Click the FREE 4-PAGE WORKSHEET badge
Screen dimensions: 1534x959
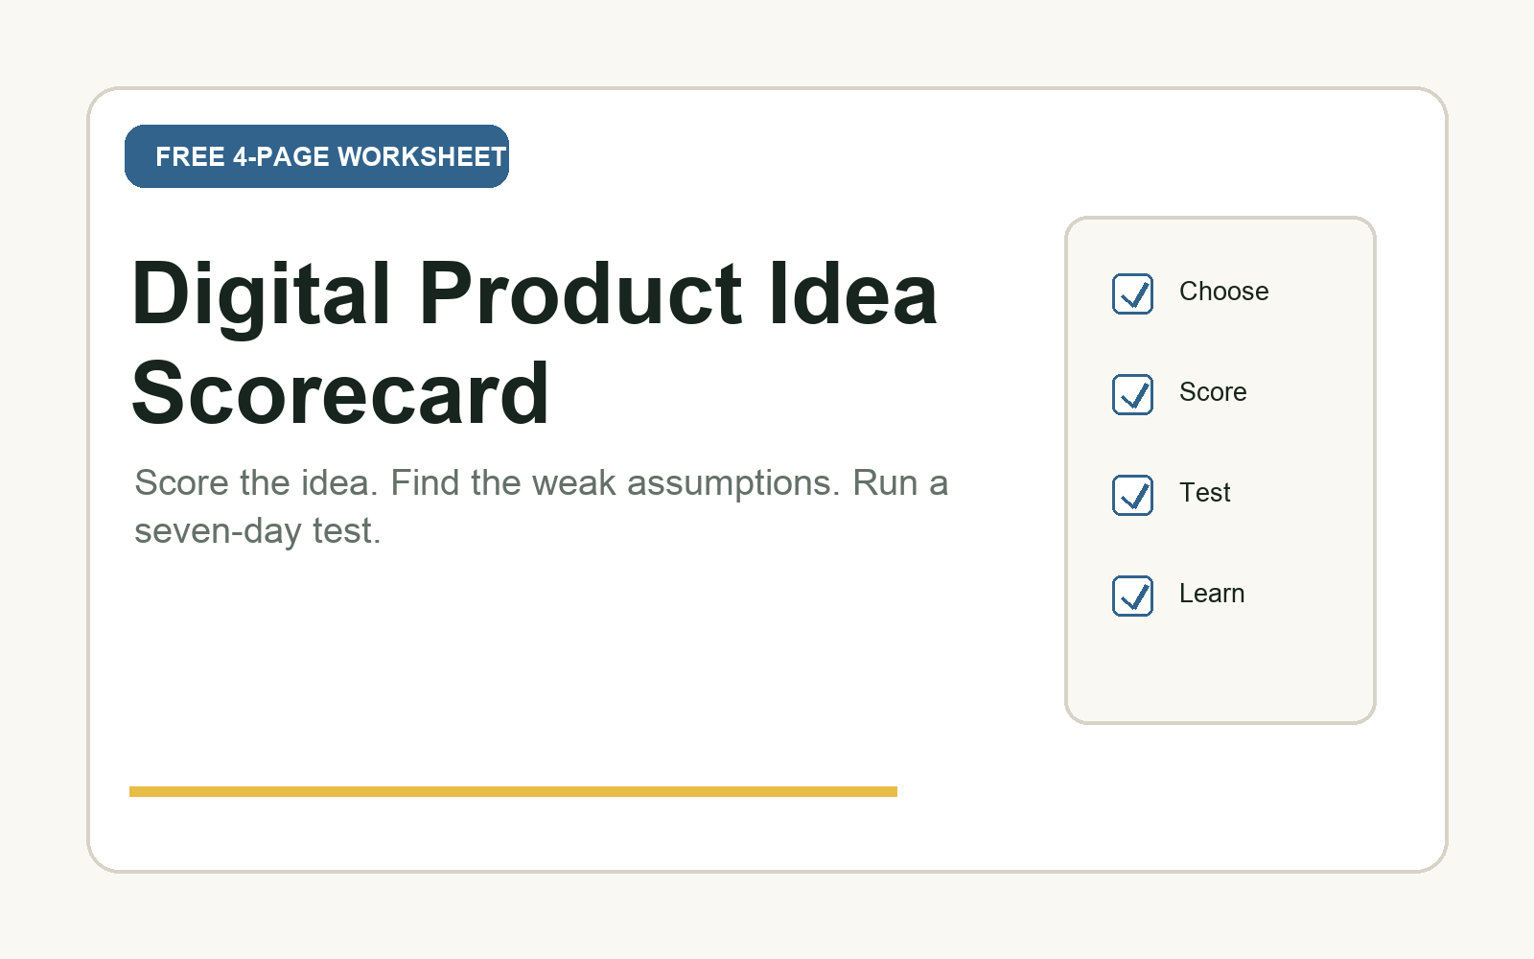(316, 156)
